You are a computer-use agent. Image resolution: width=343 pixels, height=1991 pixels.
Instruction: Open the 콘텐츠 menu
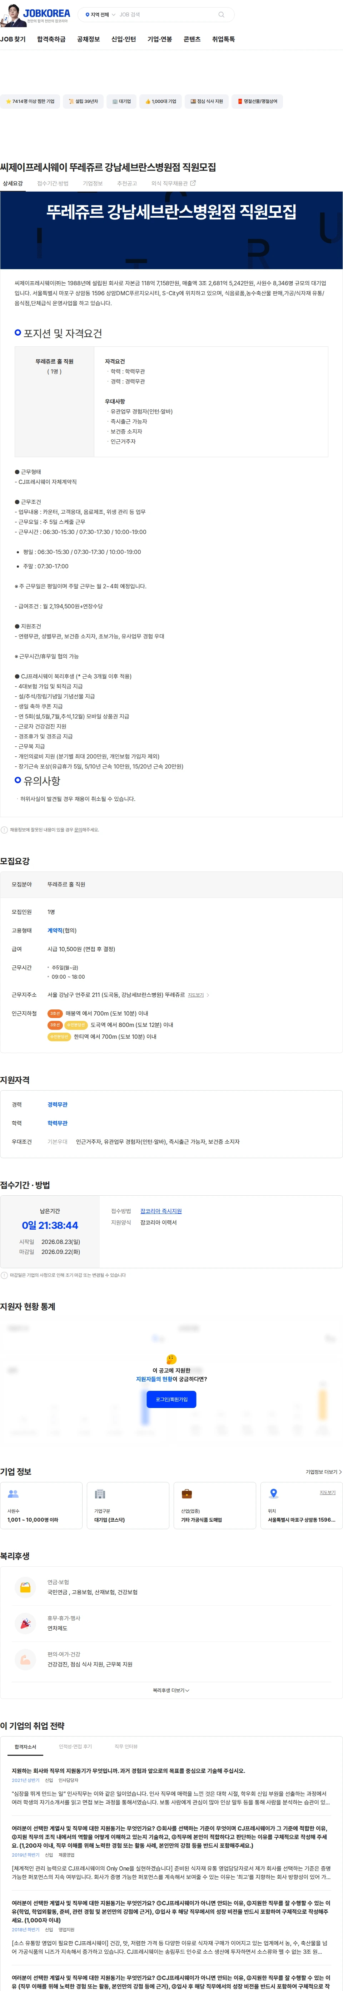point(192,39)
